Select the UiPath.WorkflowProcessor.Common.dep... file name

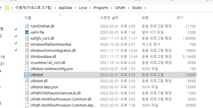[63, 105]
